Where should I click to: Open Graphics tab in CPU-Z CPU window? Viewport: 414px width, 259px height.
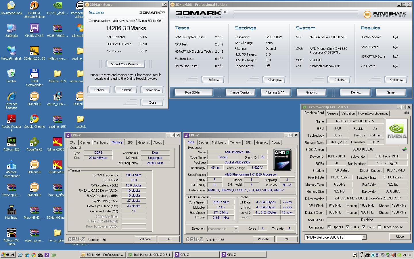click(x=262, y=142)
